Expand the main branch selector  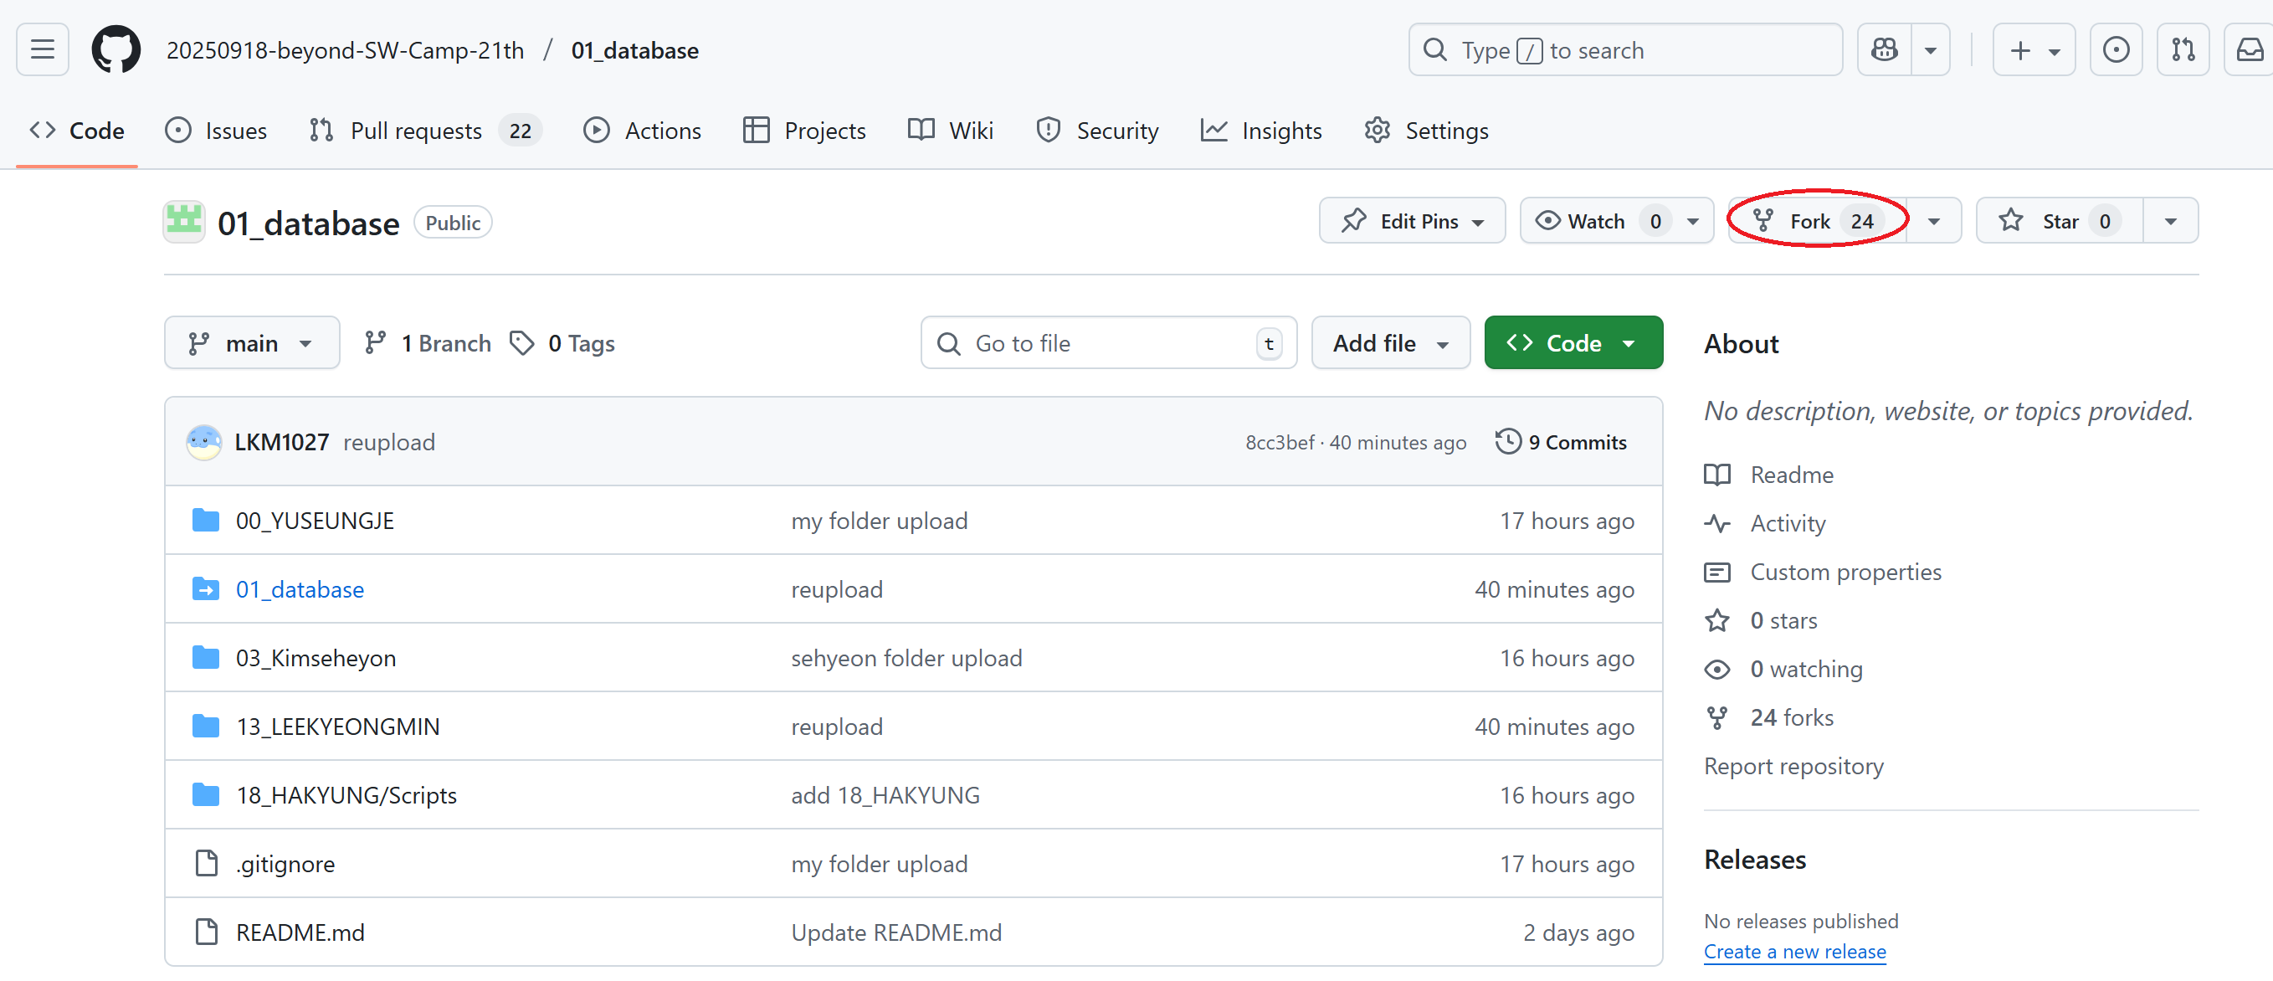(x=251, y=343)
